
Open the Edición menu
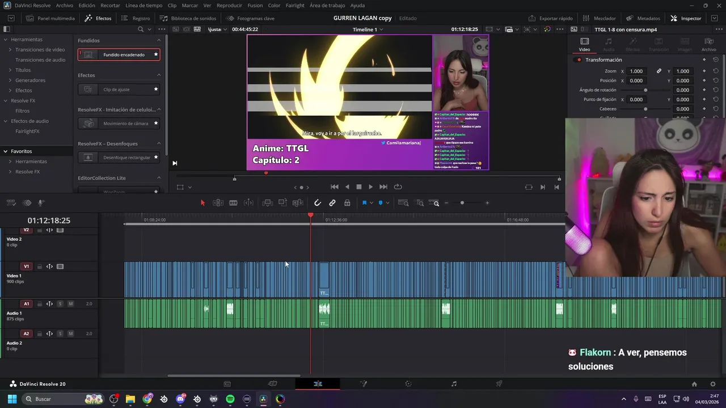tap(87, 5)
